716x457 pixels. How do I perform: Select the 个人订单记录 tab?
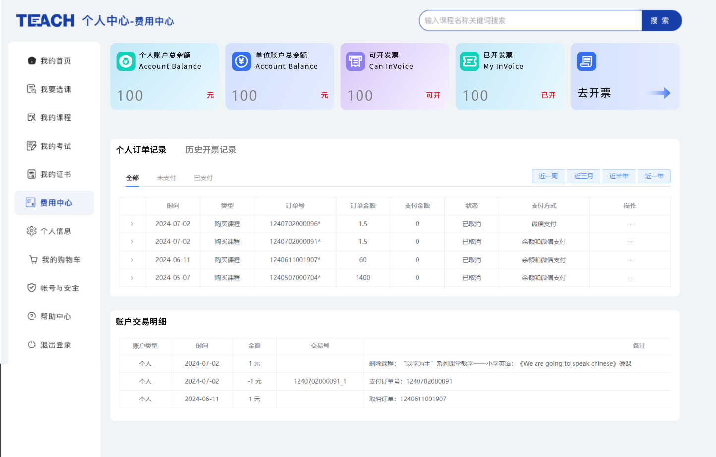[141, 150]
